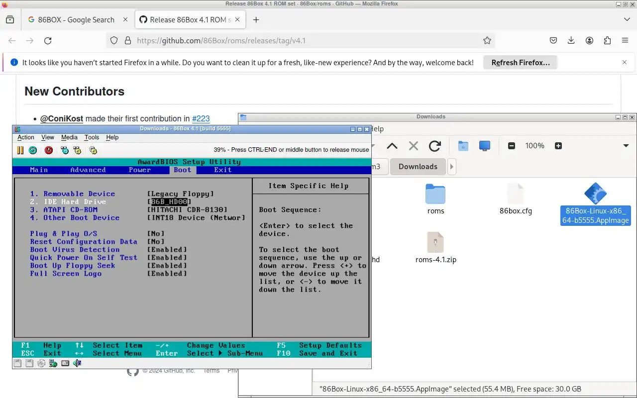Reload the Downloads folder in file manager
637x398 pixels.
[x=435, y=146]
